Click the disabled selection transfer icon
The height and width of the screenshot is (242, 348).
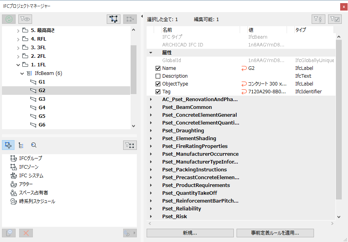(x=130, y=19)
